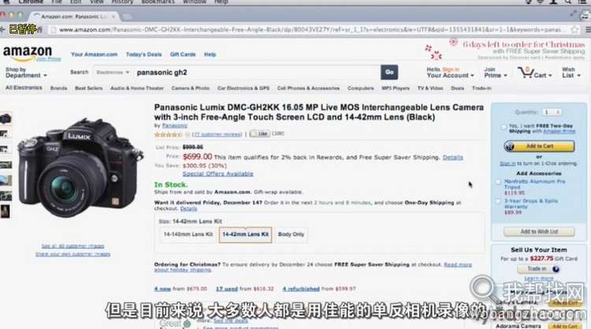Open Gift Cards link
This screenshot has height=329, width=591.
pos(183,54)
